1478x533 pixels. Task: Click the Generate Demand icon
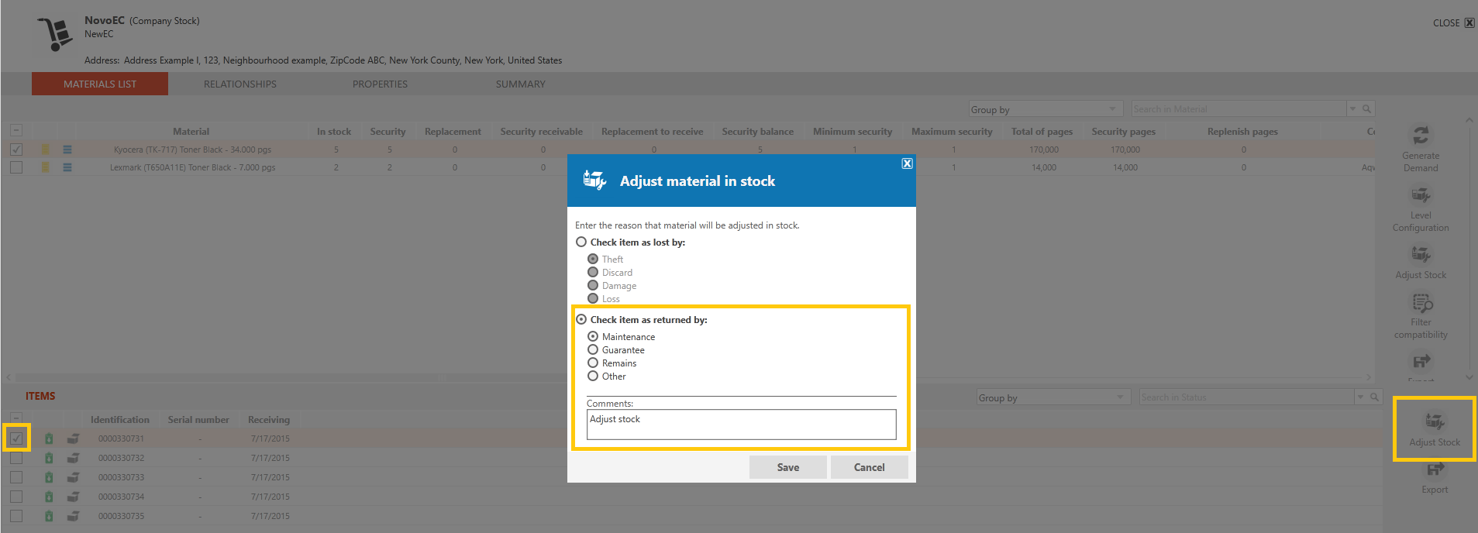1421,136
